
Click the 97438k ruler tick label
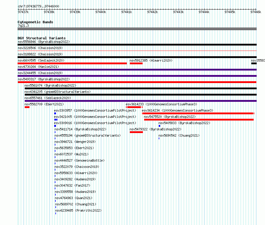49,12
